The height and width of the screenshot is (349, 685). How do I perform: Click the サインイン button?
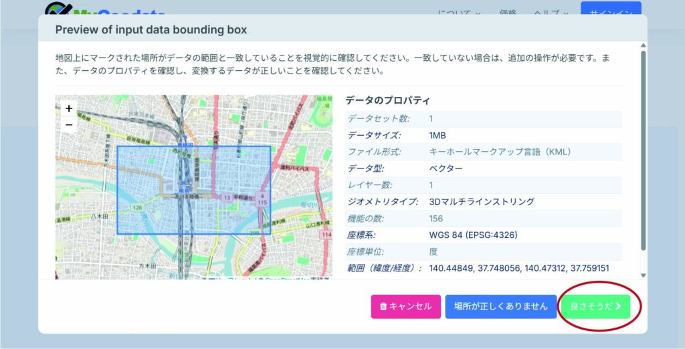(x=610, y=13)
